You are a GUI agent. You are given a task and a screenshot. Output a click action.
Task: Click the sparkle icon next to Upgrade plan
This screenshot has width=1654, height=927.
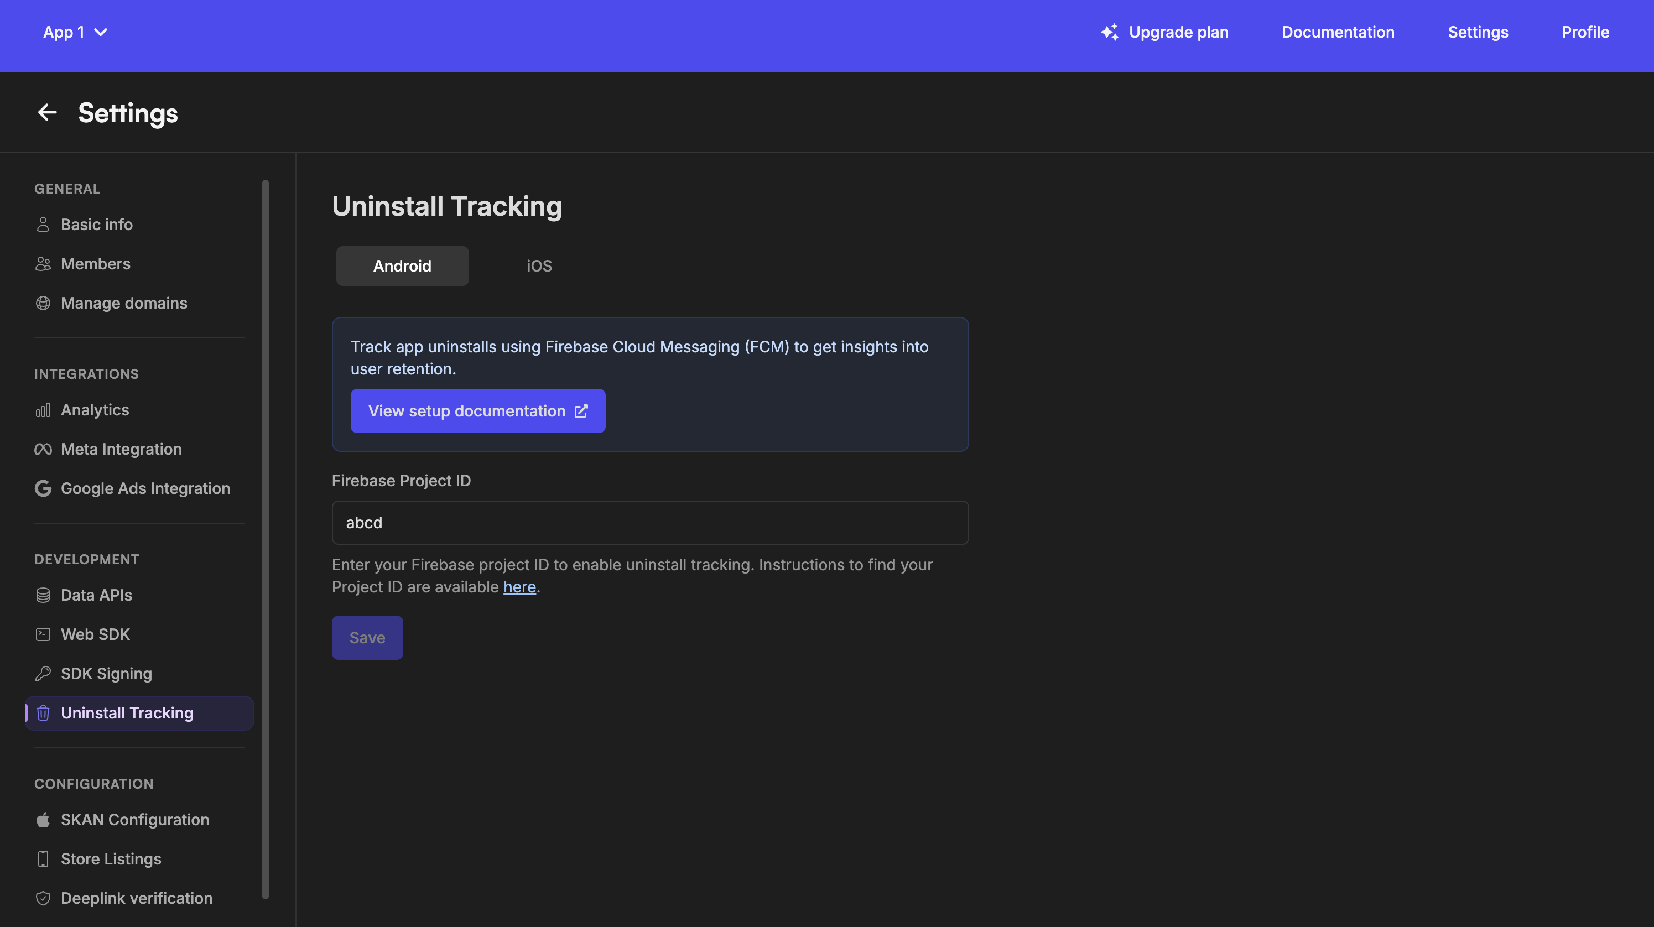tap(1109, 32)
